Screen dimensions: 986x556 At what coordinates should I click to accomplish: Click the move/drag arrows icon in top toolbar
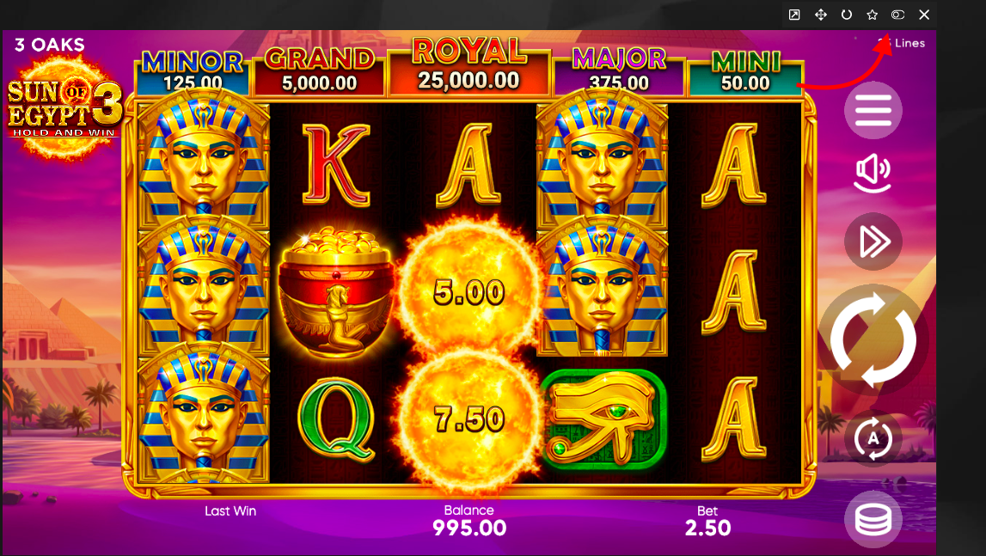[821, 15]
